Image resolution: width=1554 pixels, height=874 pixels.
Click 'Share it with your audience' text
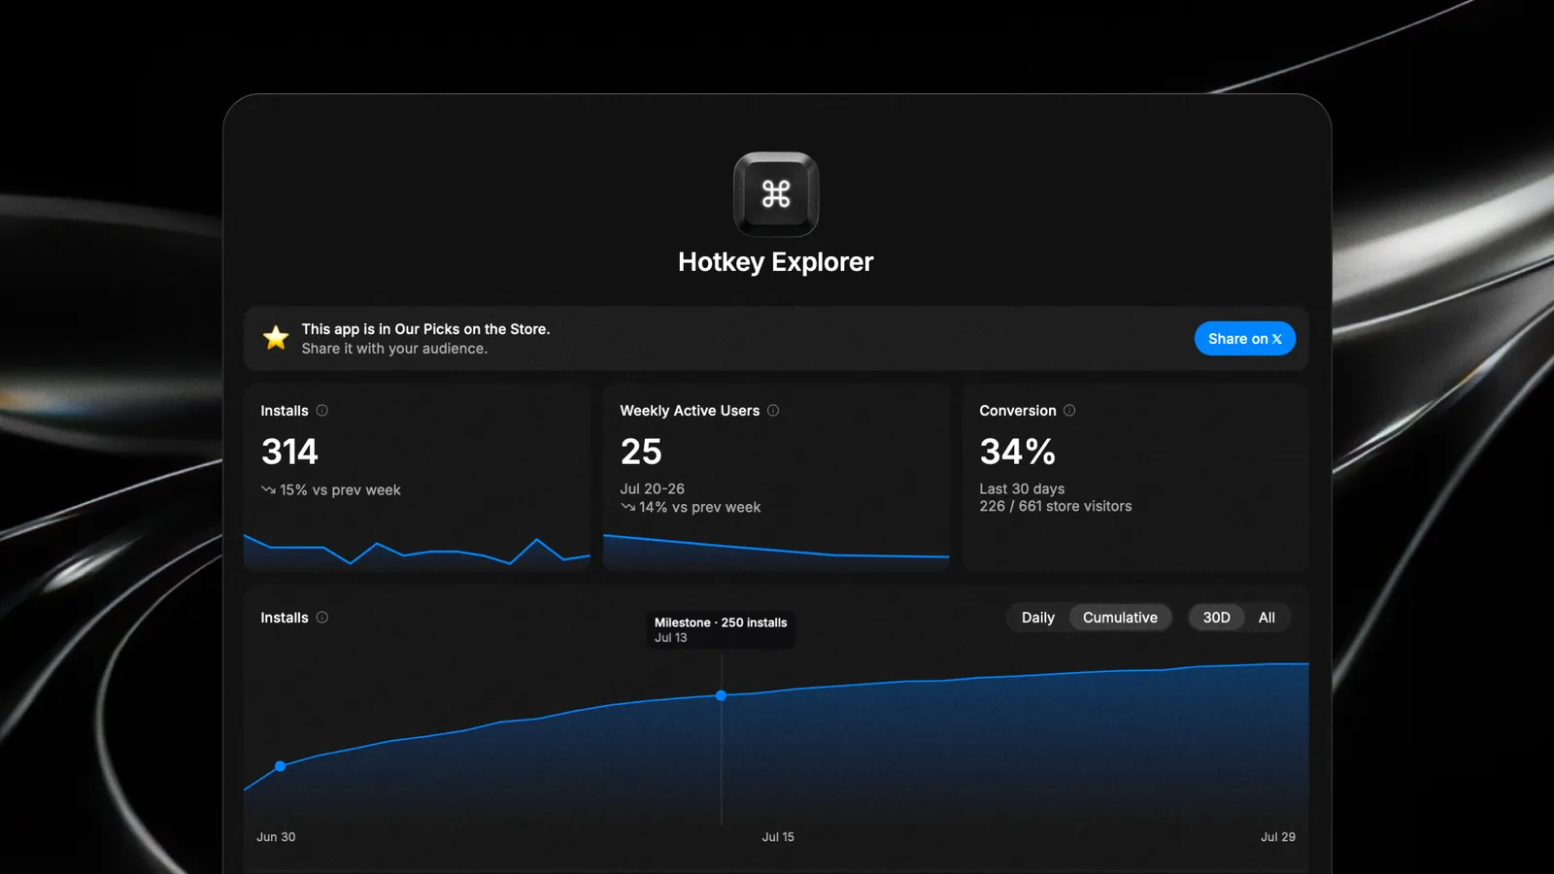(394, 349)
